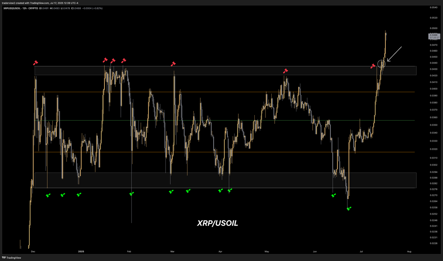Select the red hammer marker above the March spike
The width and height of the screenshot is (443, 261).
173,64
